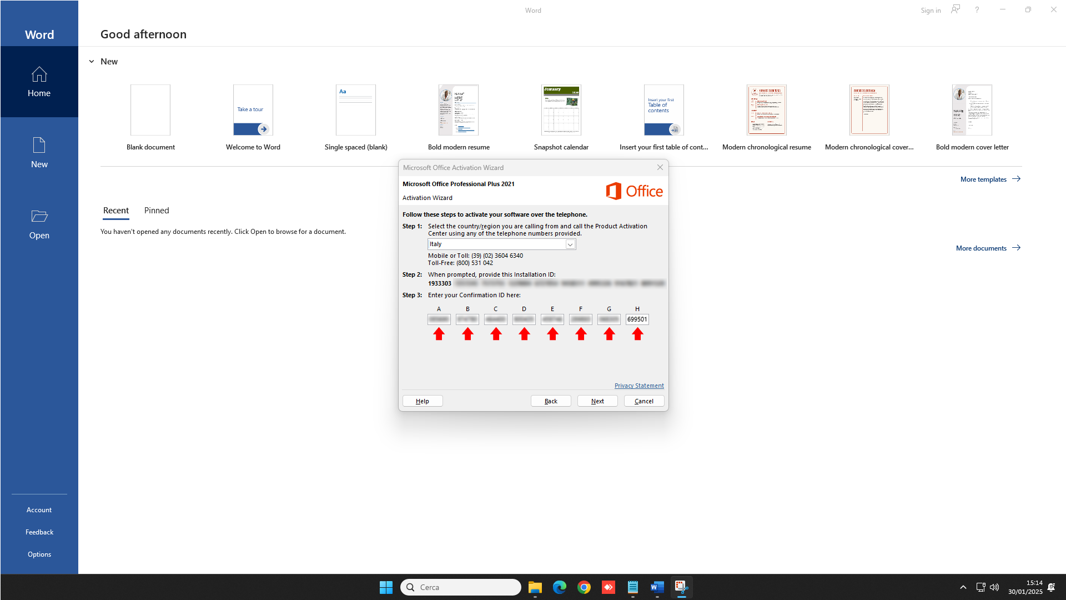
Task: Select the Single spaced (blank) template
Action: [356, 118]
